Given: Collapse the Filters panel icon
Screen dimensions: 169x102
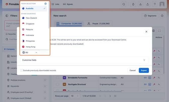Looking at the screenshot, I should click(7, 16).
